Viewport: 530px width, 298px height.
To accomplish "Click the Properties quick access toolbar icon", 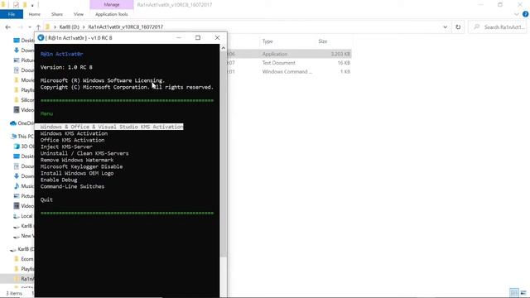I will click(x=16, y=5).
